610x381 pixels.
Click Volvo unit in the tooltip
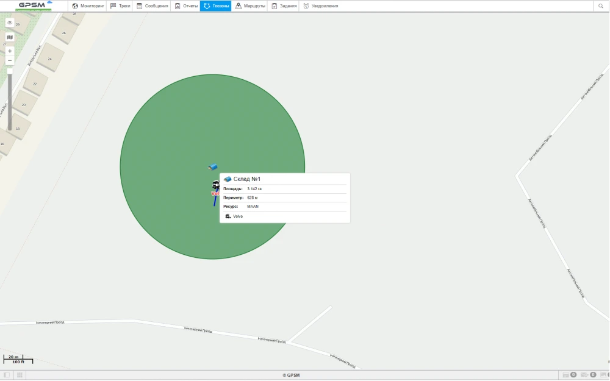[x=237, y=216]
